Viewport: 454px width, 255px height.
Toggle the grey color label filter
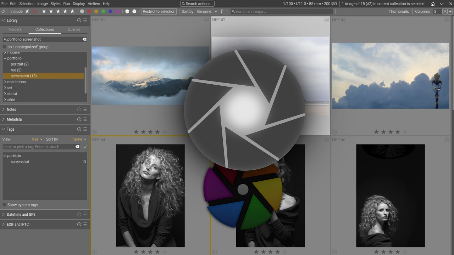click(x=82, y=11)
